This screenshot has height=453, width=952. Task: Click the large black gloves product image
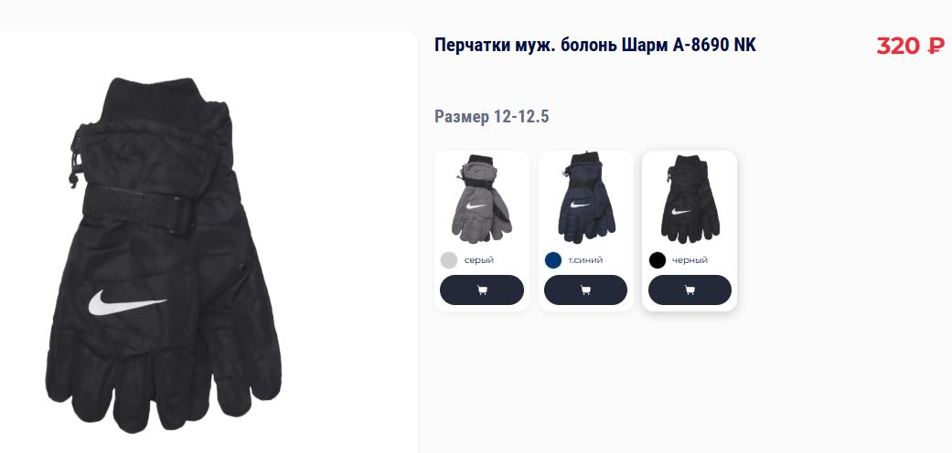(x=164, y=255)
